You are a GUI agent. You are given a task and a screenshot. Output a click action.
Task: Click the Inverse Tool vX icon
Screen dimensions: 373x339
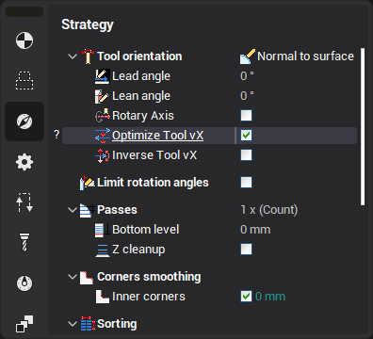click(103, 155)
